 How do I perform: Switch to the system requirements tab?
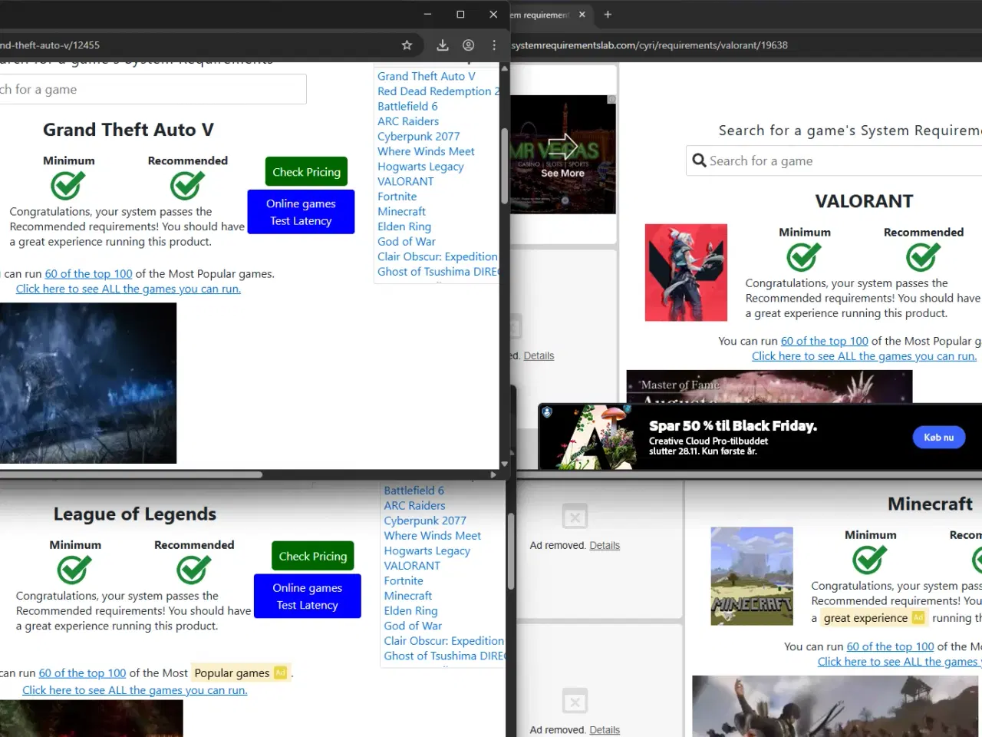pyautogui.click(x=541, y=15)
